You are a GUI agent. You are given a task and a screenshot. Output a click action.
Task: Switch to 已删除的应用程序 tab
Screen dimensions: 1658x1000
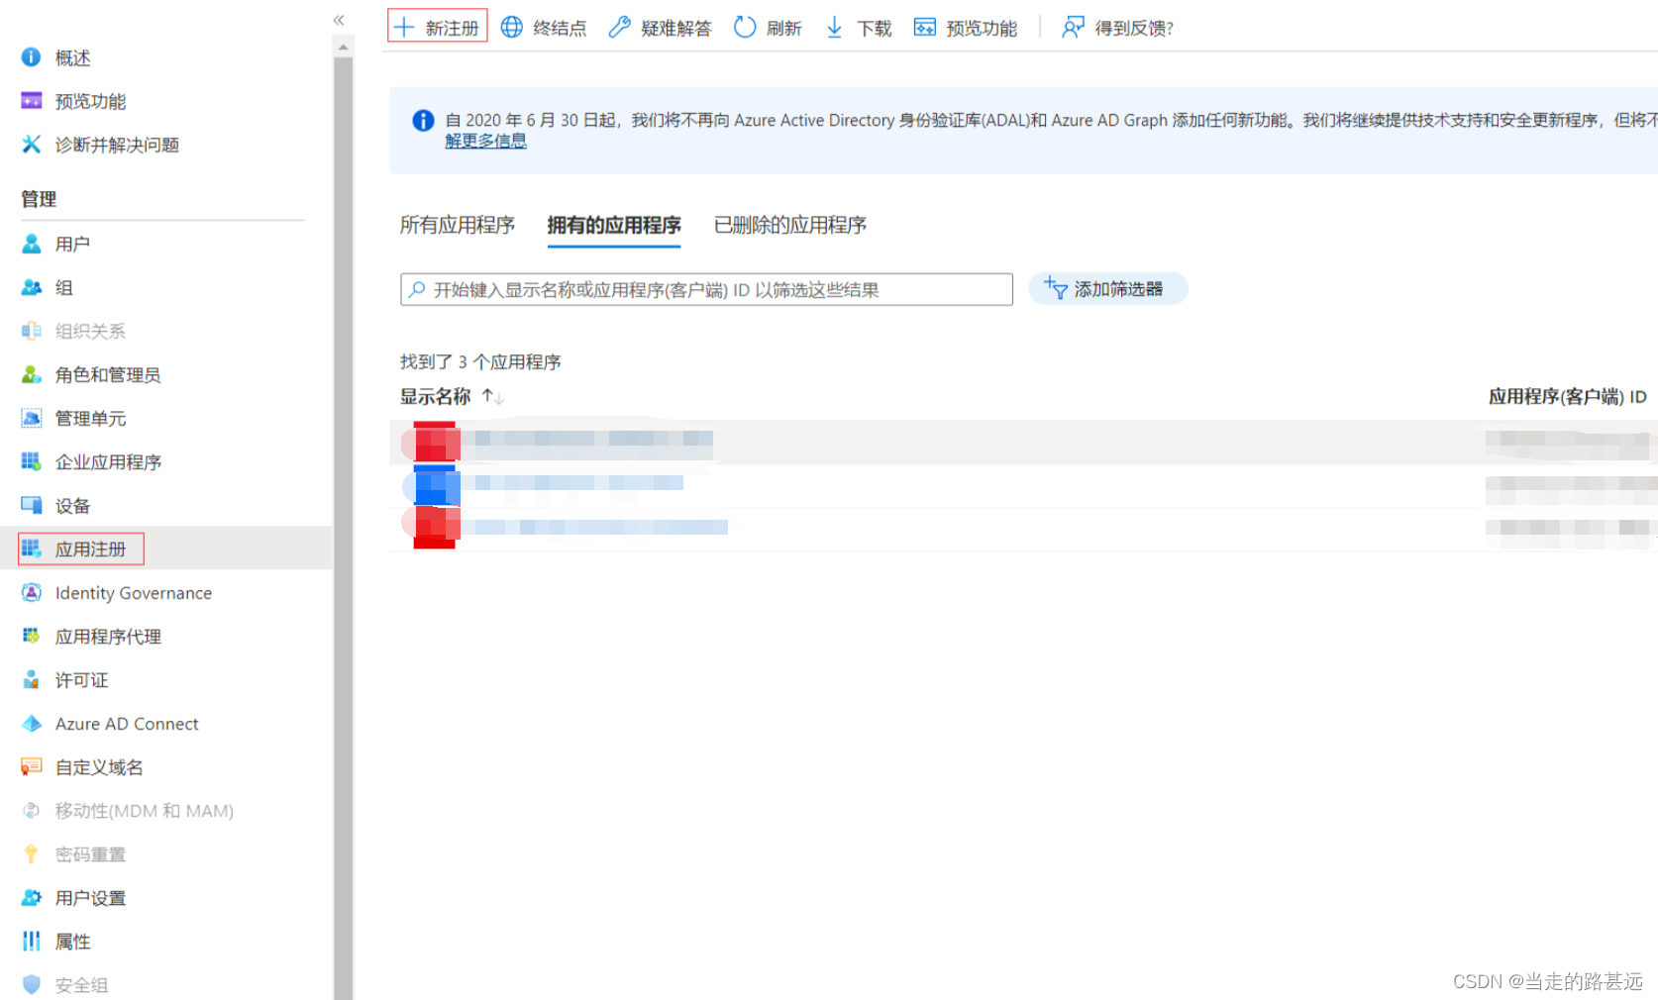(x=790, y=225)
